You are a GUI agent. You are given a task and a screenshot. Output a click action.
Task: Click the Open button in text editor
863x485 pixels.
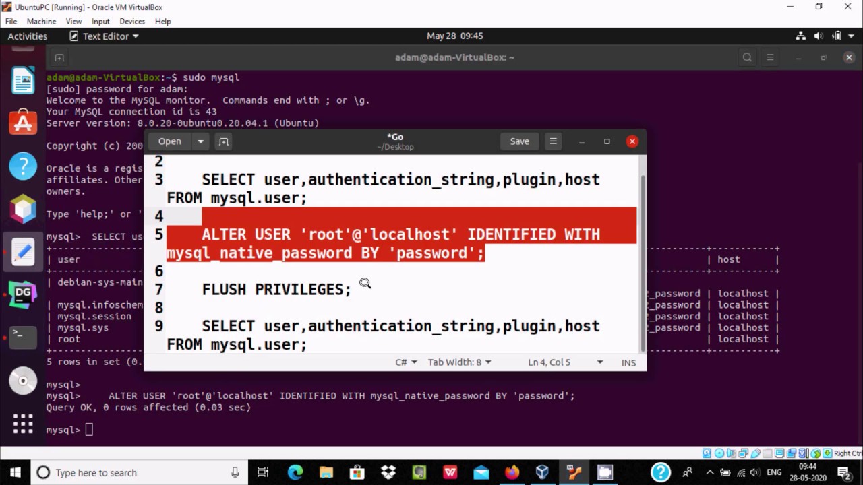[170, 141]
